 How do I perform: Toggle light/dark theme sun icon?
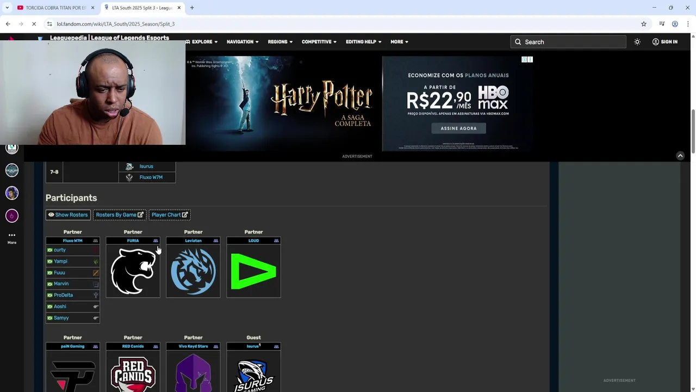637,42
